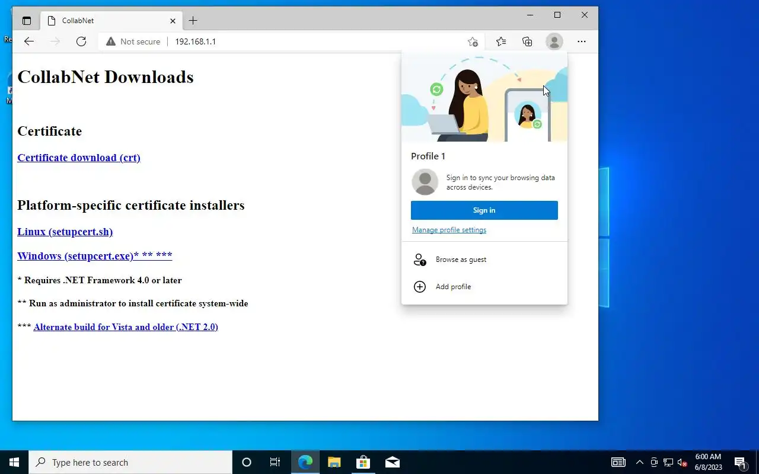Add this page to favorites
Image resolution: width=759 pixels, height=474 pixels.
point(473,41)
